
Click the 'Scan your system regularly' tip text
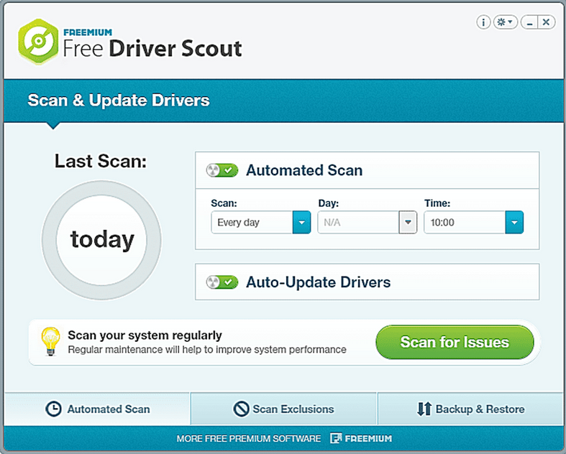tap(145, 335)
